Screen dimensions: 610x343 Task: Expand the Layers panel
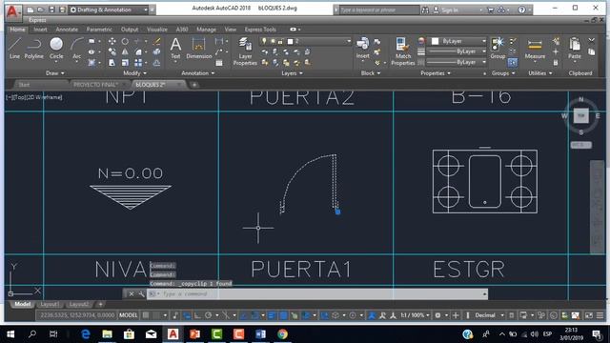tap(292, 73)
